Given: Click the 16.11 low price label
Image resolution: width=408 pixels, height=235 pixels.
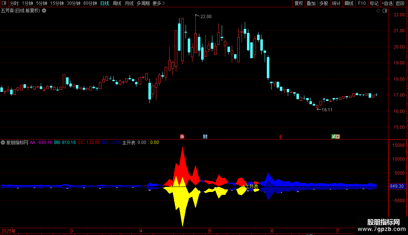Looking at the screenshot, I should click(327, 110).
